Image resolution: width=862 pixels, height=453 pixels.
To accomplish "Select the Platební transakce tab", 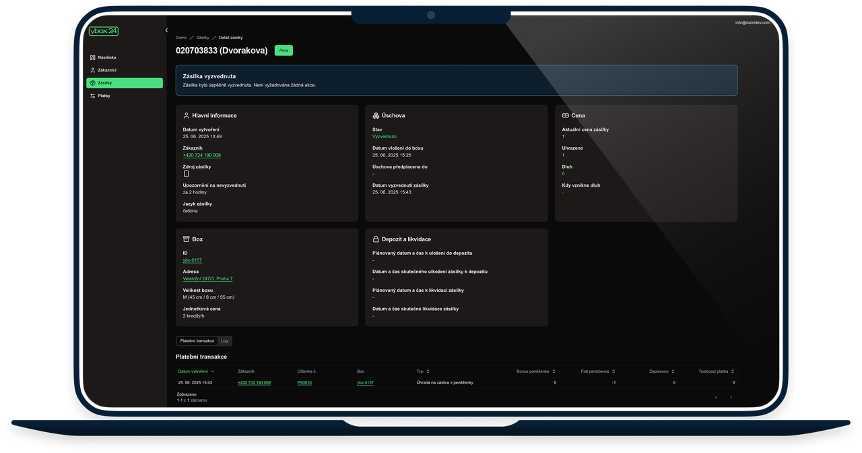I will coord(197,341).
